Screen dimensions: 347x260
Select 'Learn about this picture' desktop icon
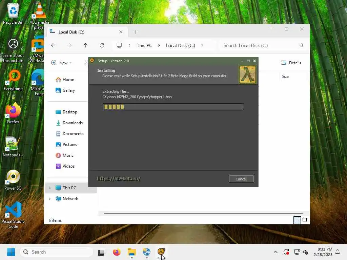pyautogui.click(x=13, y=51)
